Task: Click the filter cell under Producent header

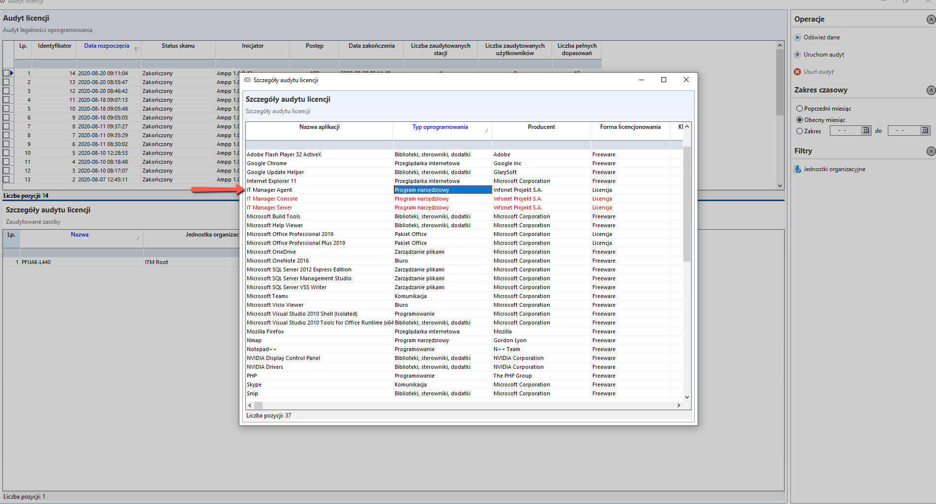Action: (541, 145)
